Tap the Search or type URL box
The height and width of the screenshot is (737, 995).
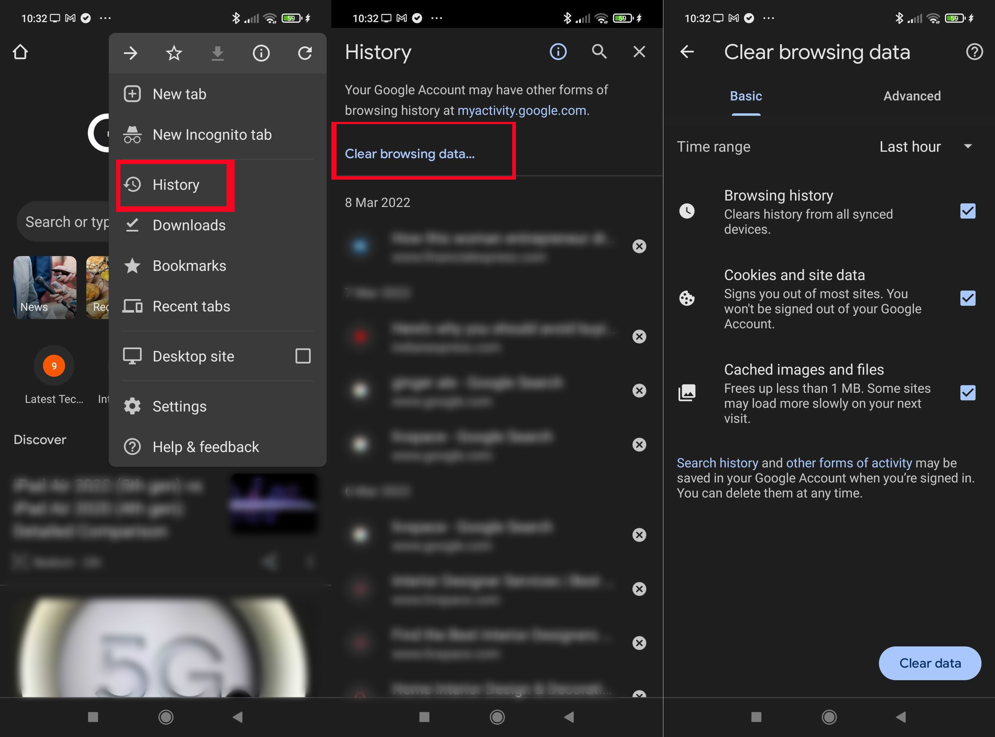click(x=63, y=222)
